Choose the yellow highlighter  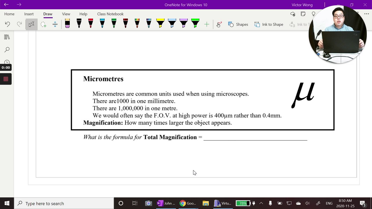tap(160, 24)
